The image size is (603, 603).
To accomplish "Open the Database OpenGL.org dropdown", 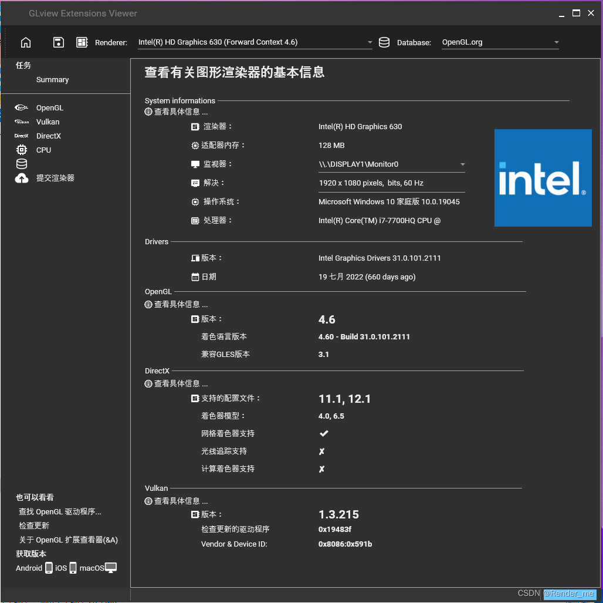I will [x=500, y=42].
